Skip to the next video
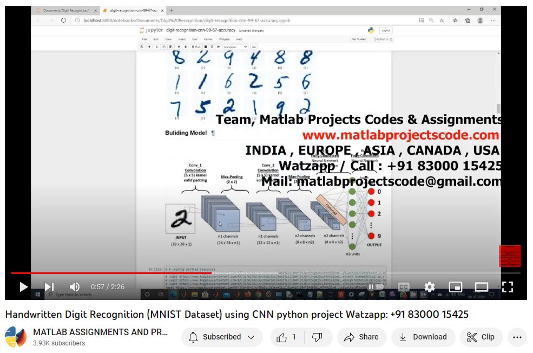Screen dimensions: 533x353 [x=49, y=287]
